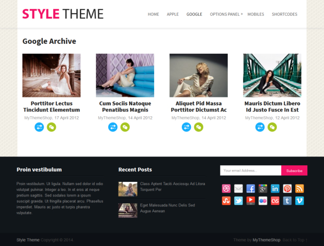The height and width of the screenshot is (246, 324).
Task: Click blue share icon under Porttitor Lectus post
Action: (39, 127)
